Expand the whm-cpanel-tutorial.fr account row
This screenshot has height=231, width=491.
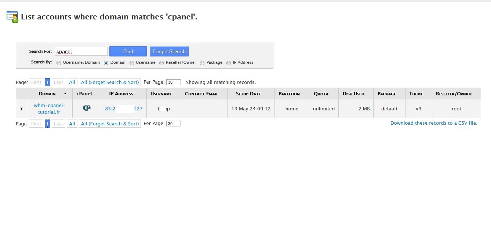[x=21, y=109]
